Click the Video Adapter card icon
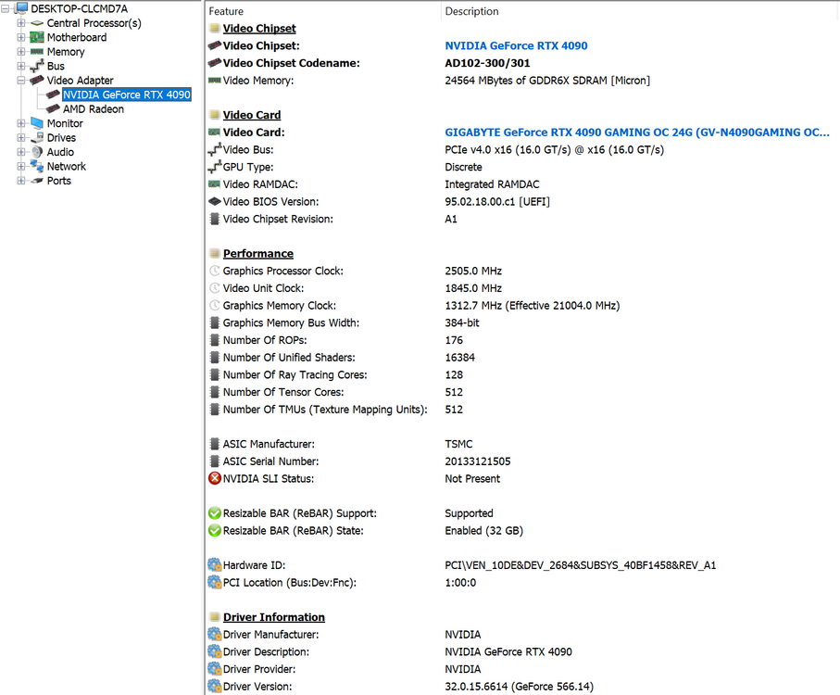This screenshot has width=840, height=695. tap(37, 81)
